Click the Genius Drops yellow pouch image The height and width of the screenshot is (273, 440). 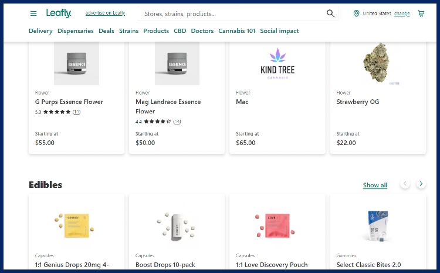[75, 225]
